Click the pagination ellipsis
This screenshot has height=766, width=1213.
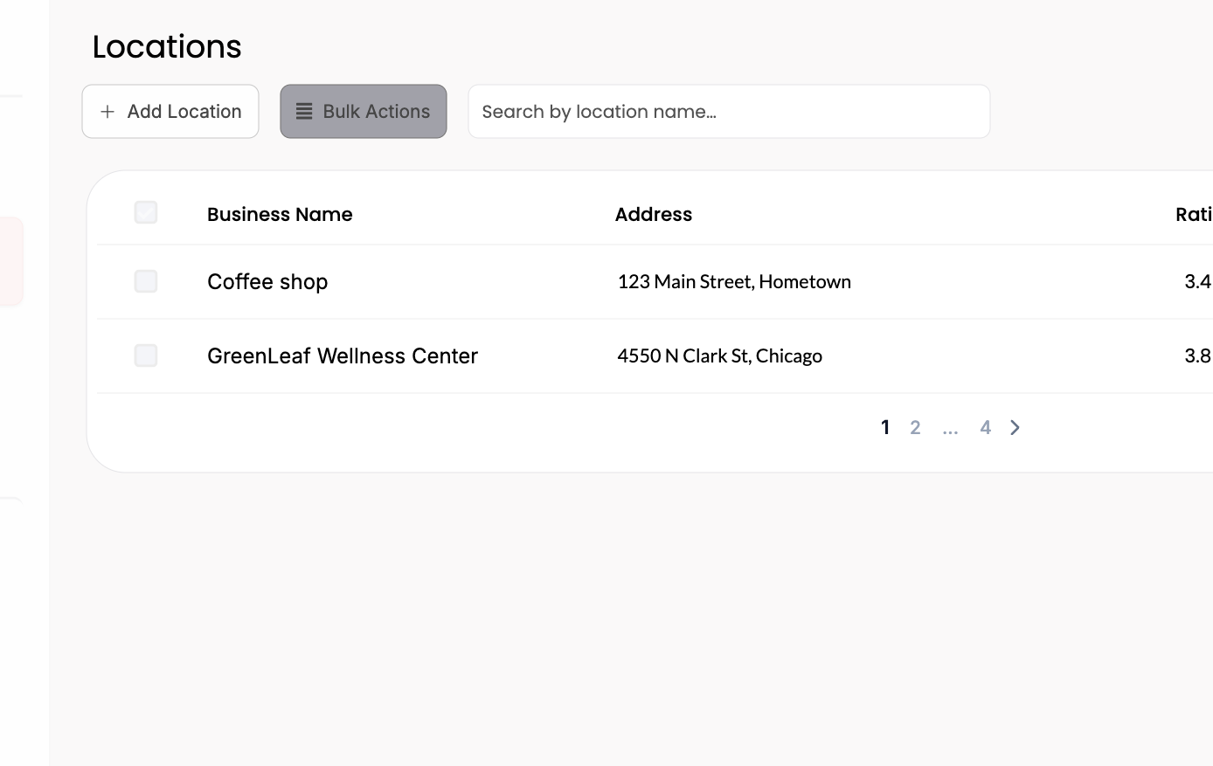[950, 429]
